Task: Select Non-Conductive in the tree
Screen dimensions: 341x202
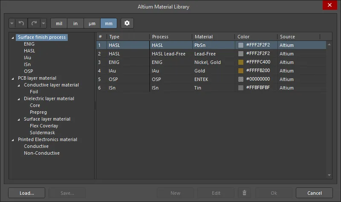Action: point(42,153)
